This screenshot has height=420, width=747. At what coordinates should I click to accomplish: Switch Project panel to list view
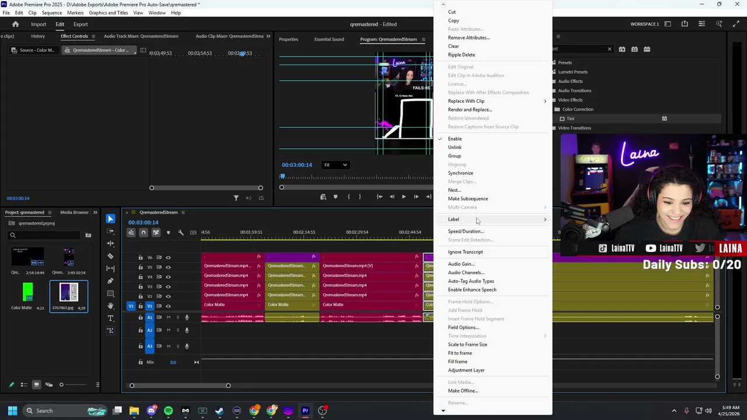coord(24,384)
